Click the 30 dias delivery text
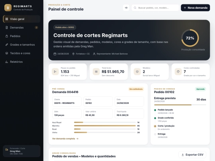 click(x=201, y=99)
